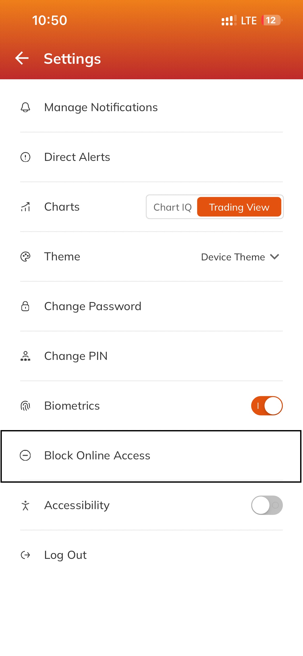Tap the Theme palette icon
Viewport: 303px width, 656px height.
(25, 256)
